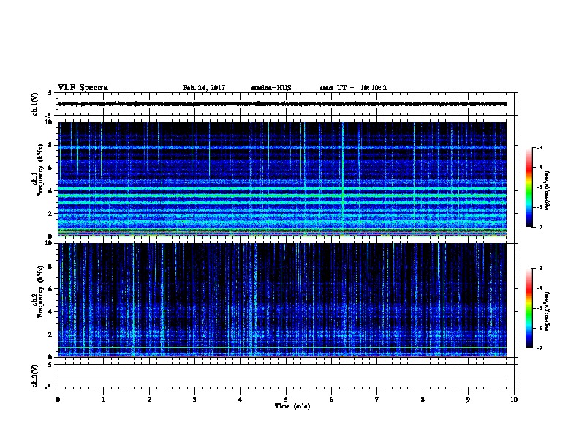The image size is (579, 448).
Task: Select the date text "Feb. 24, 2017"
Action: coord(204,88)
